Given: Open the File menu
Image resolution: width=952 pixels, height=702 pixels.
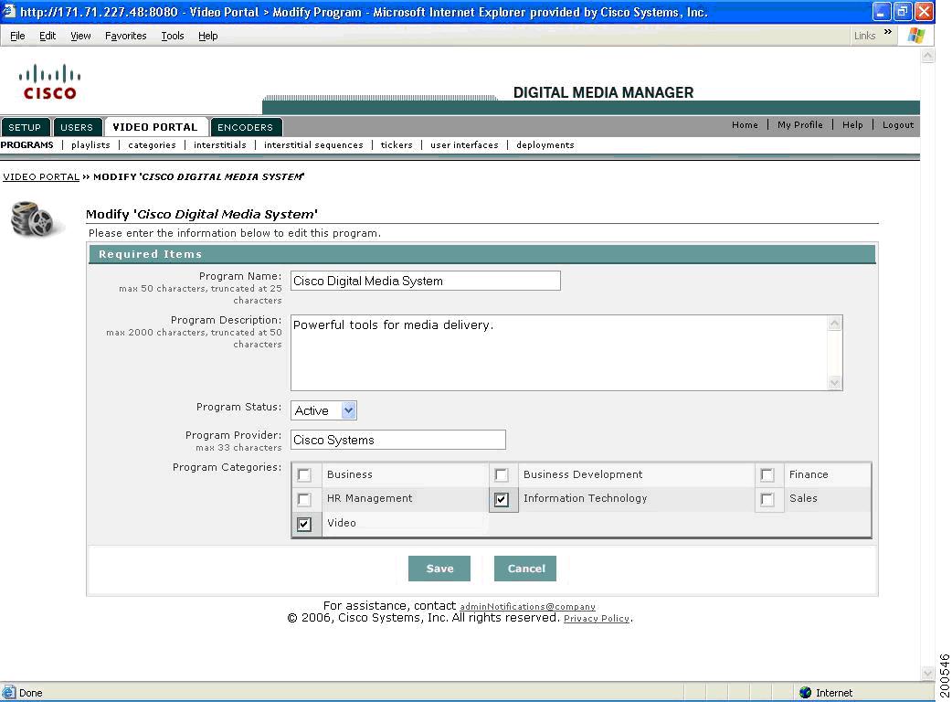Looking at the screenshot, I should (x=16, y=36).
